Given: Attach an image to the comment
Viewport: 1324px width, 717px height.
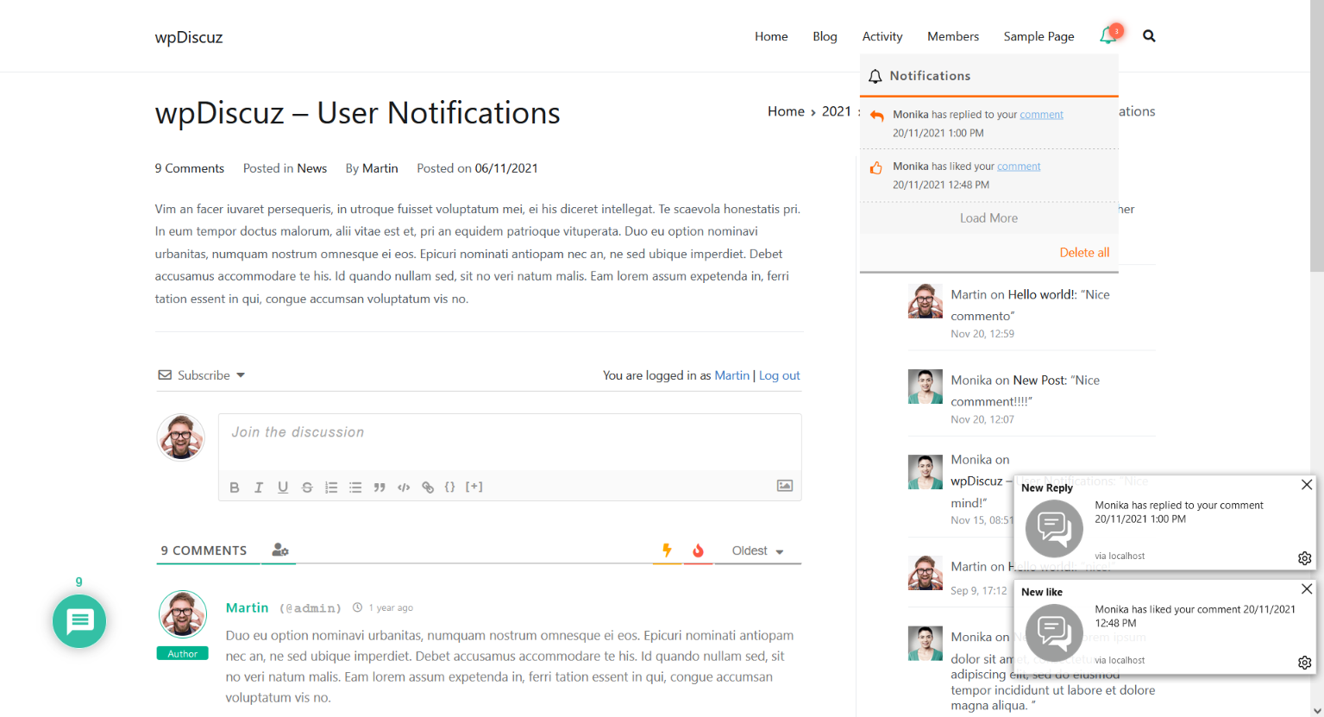Looking at the screenshot, I should [x=784, y=486].
